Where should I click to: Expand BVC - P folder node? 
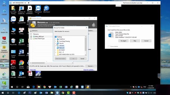[x=56, y=52]
